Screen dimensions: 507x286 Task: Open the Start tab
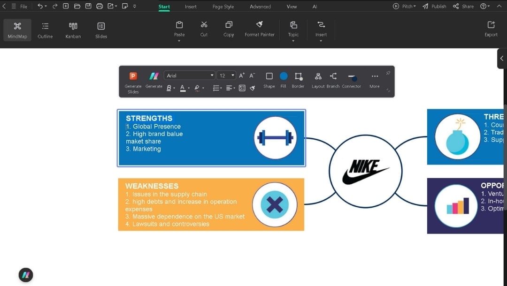coord(164,7)
